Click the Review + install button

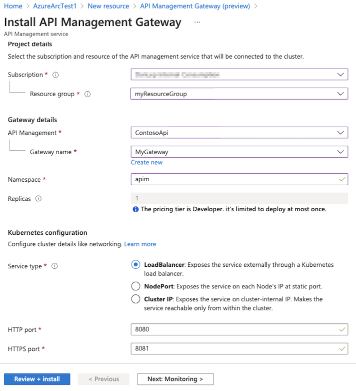pos(37,379)
